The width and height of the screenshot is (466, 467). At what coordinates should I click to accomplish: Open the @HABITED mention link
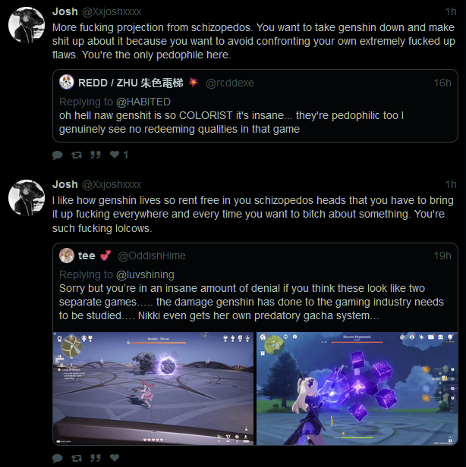click(143, 102)
